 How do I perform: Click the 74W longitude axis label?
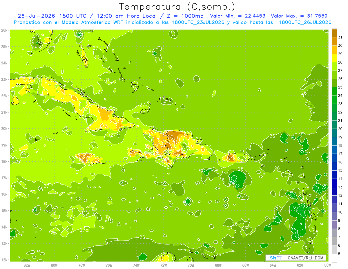coord(136,265)
